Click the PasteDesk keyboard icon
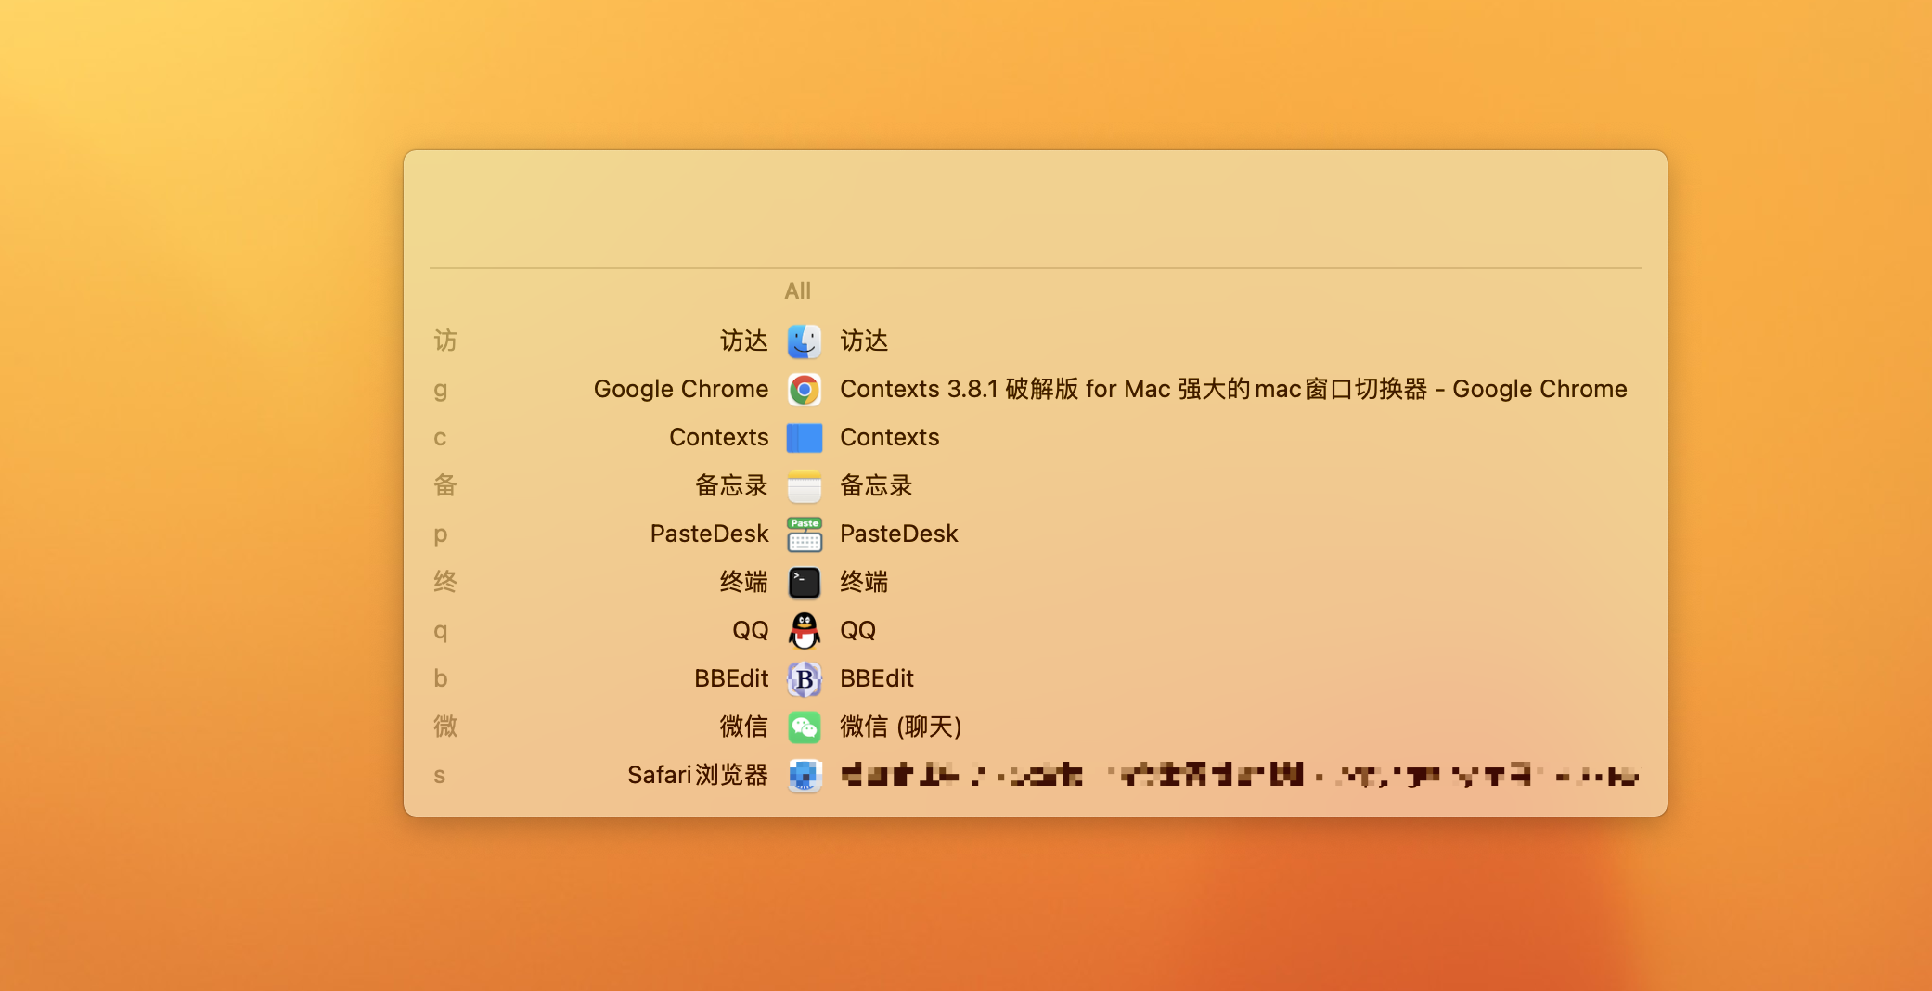Image resolution: width=1932 pixels, height=991 pixels. click(x=804, y=534)
